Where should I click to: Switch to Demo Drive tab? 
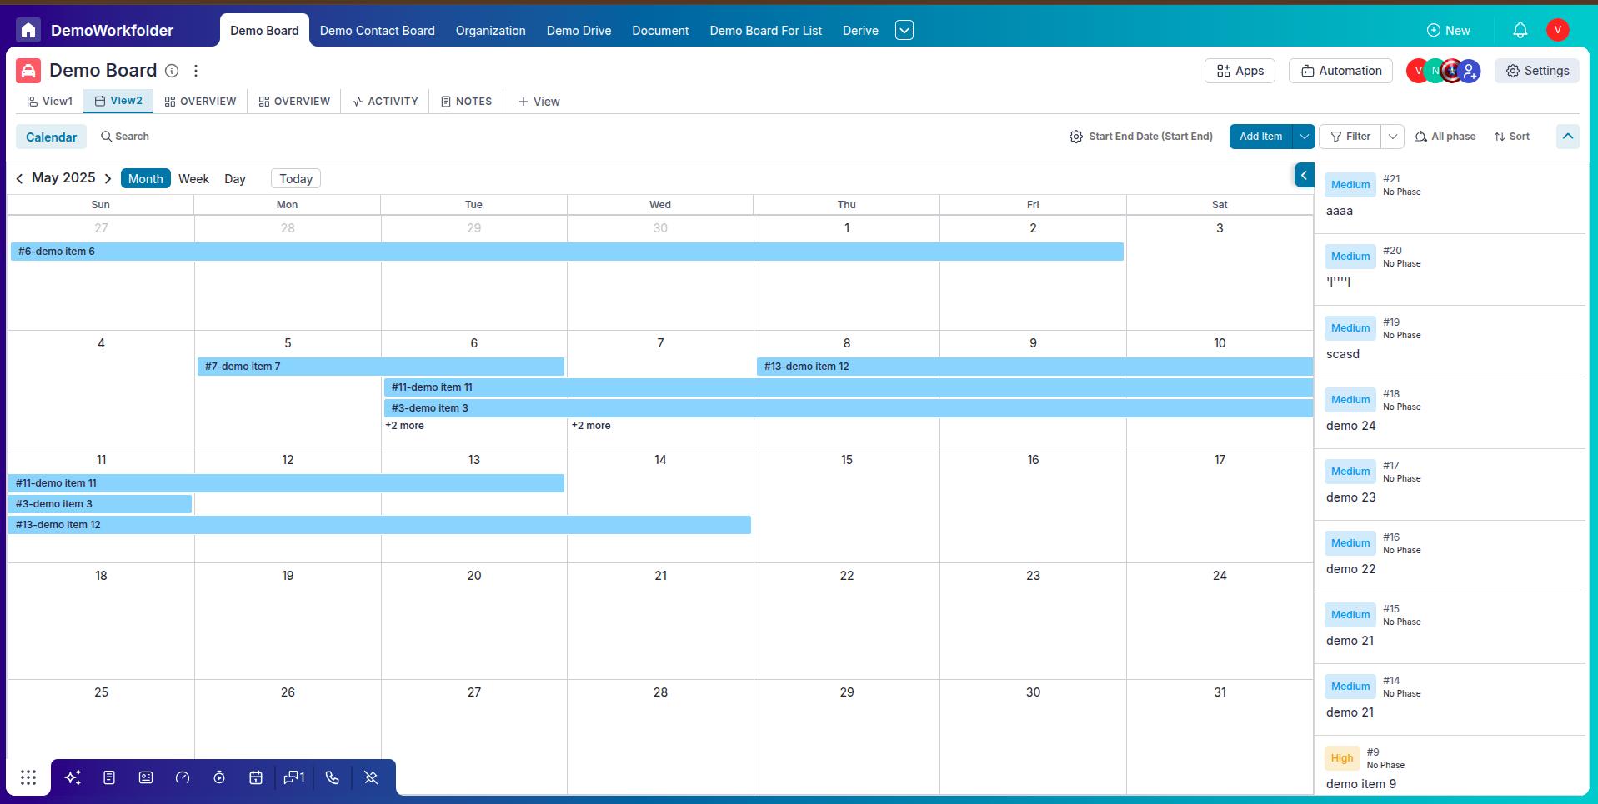click(x=579, y=31)
